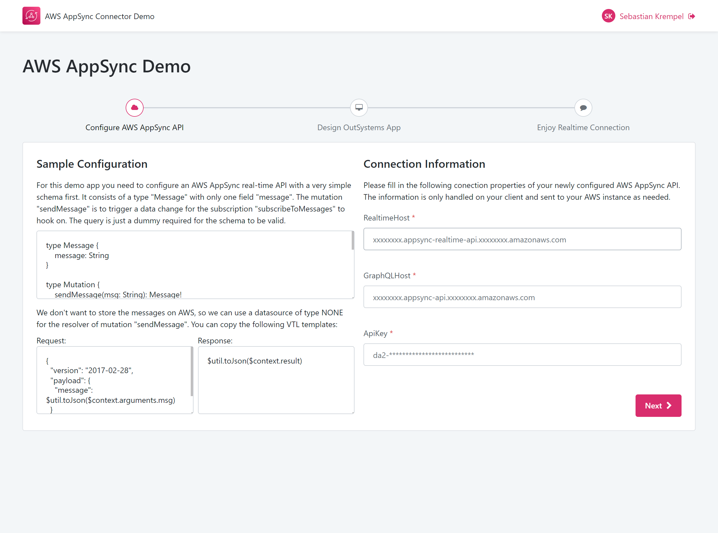
Task: Select the speech bubble step icon
Action: click(x=583, y=108)
